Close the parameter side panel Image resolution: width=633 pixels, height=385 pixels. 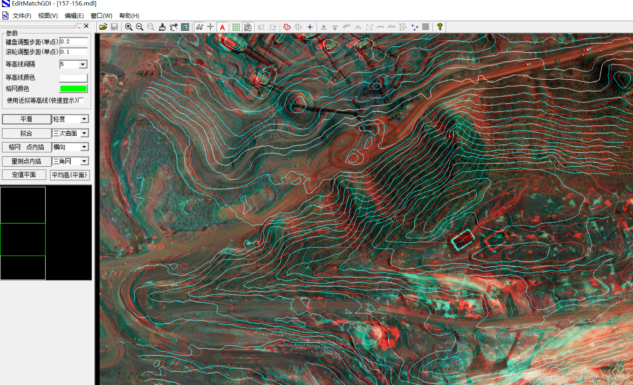click(x=86, y=26)
